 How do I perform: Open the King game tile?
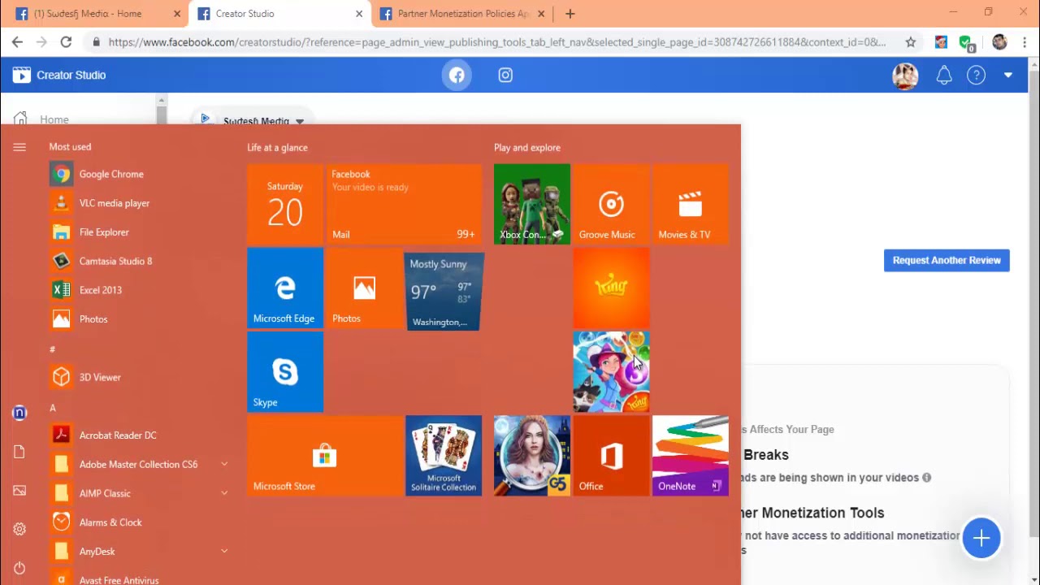coord(611,288)
